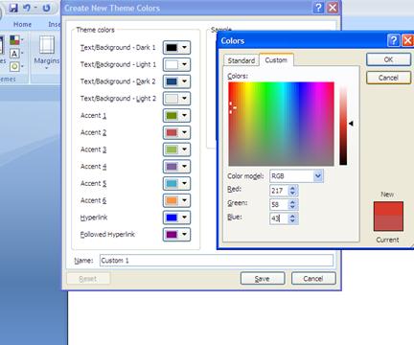Click inside the color spectrum picker
Viewport: 414px width, 345px height.
click(281, 124)
